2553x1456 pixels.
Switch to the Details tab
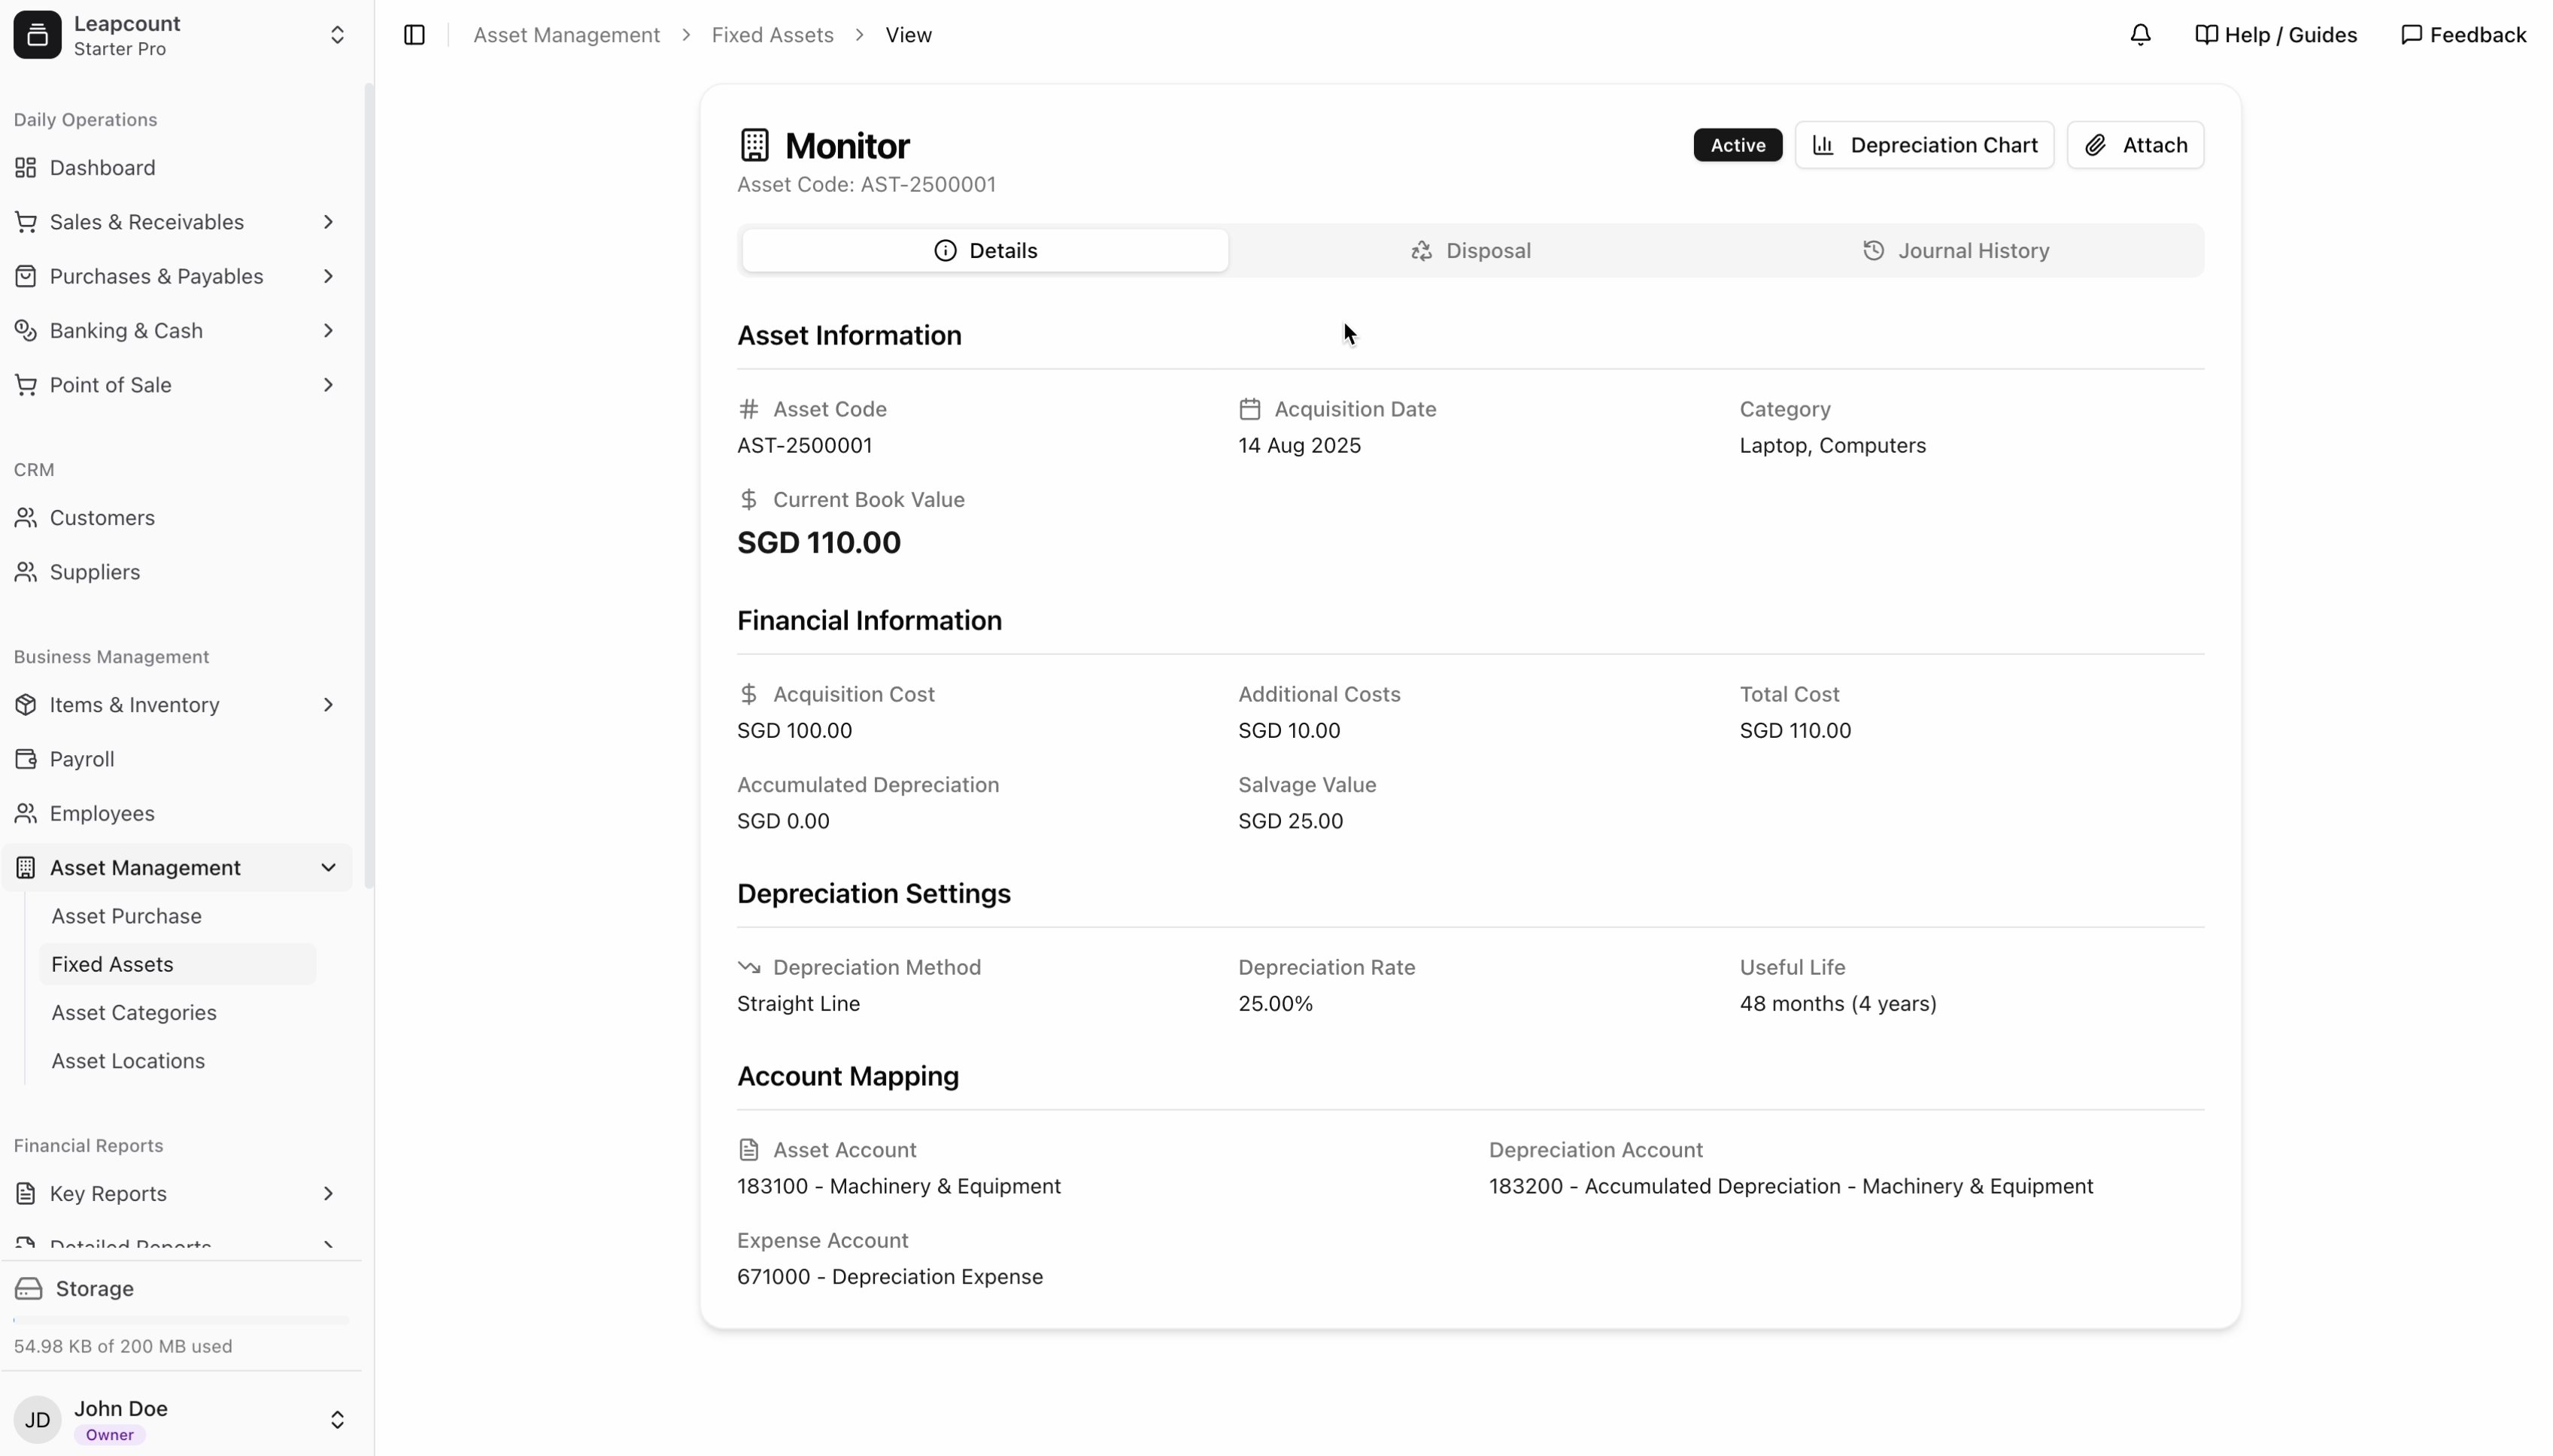click(985, 251)
